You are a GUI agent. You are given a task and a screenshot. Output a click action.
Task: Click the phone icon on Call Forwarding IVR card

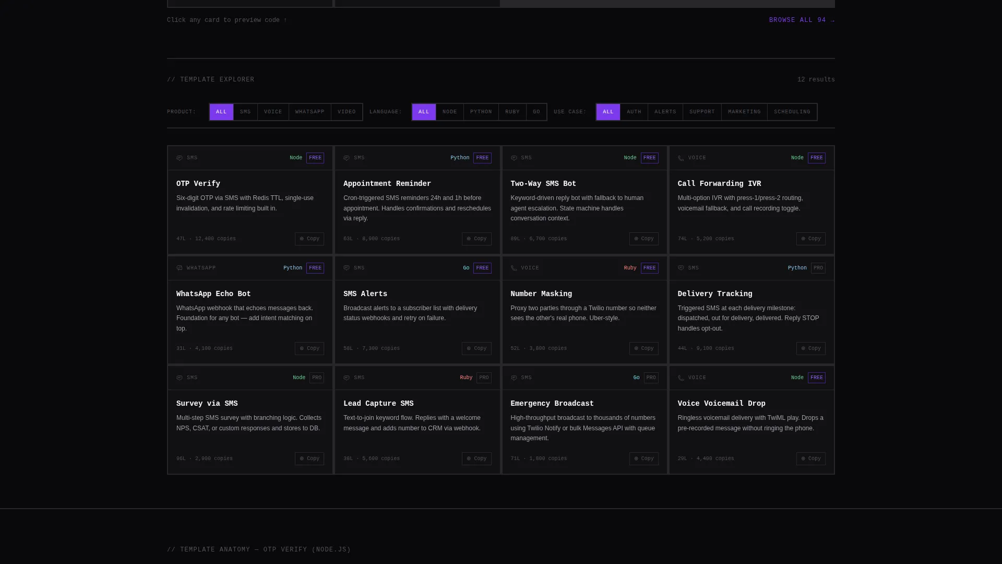(681, 158)
